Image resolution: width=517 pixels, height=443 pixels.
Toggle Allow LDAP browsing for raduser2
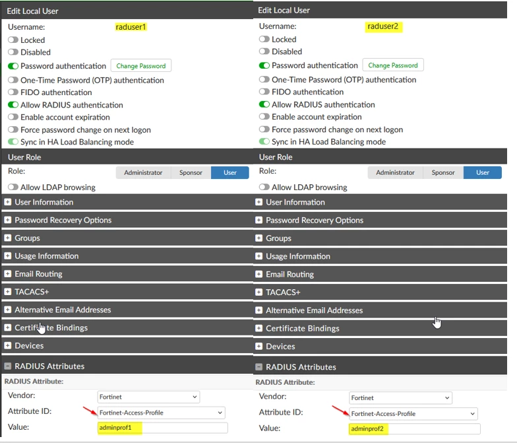[x=264, y=187]
